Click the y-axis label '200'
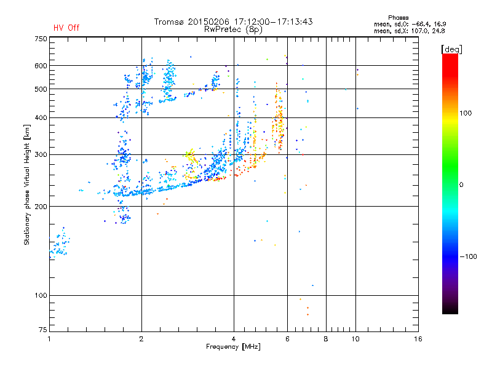The height and width of the screenshot is (369, 492). [x=41, y=207]
